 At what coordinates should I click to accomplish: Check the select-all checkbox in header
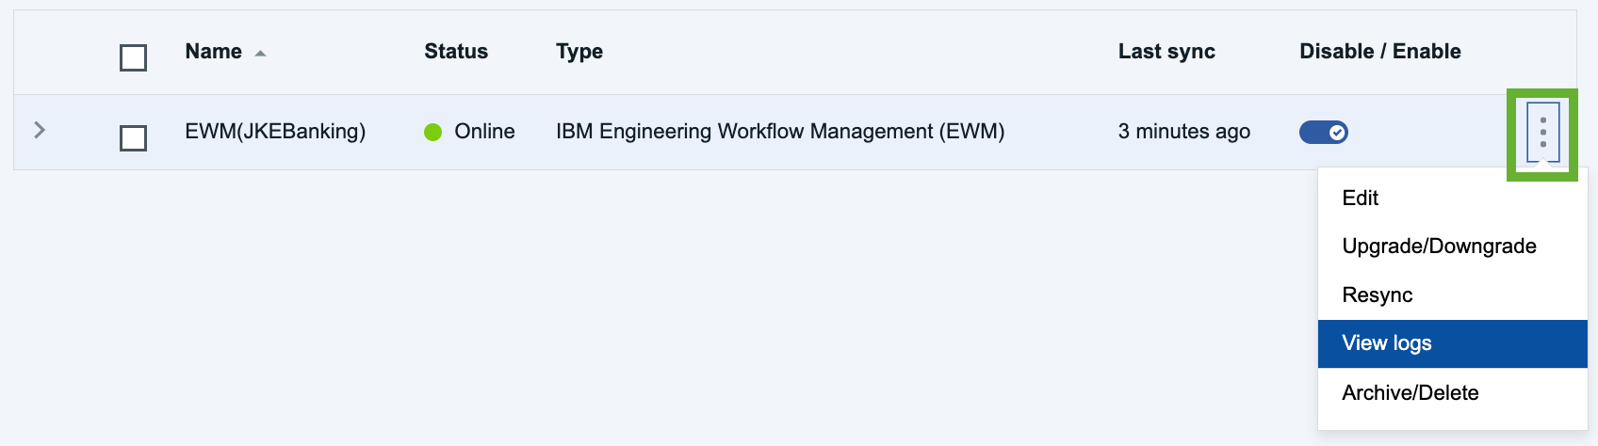(133, 57)
